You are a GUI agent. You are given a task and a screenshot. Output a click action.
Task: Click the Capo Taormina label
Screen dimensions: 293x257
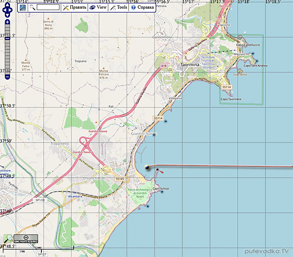pos(231,99)
